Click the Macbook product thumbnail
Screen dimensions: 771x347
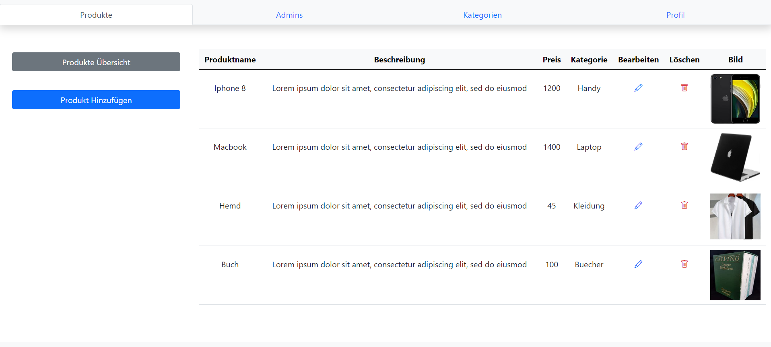coord(735,157)
